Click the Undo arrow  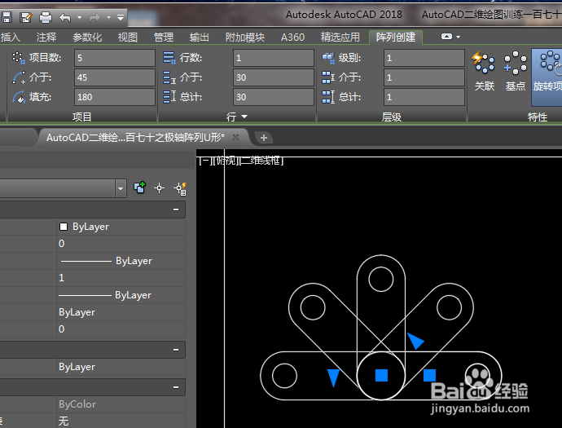[x=65, y=17]
